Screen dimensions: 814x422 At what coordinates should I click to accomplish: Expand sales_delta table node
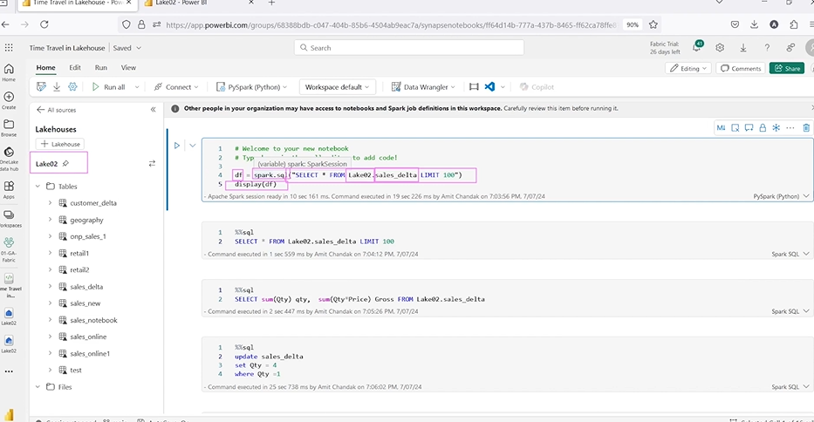(50, 287)
